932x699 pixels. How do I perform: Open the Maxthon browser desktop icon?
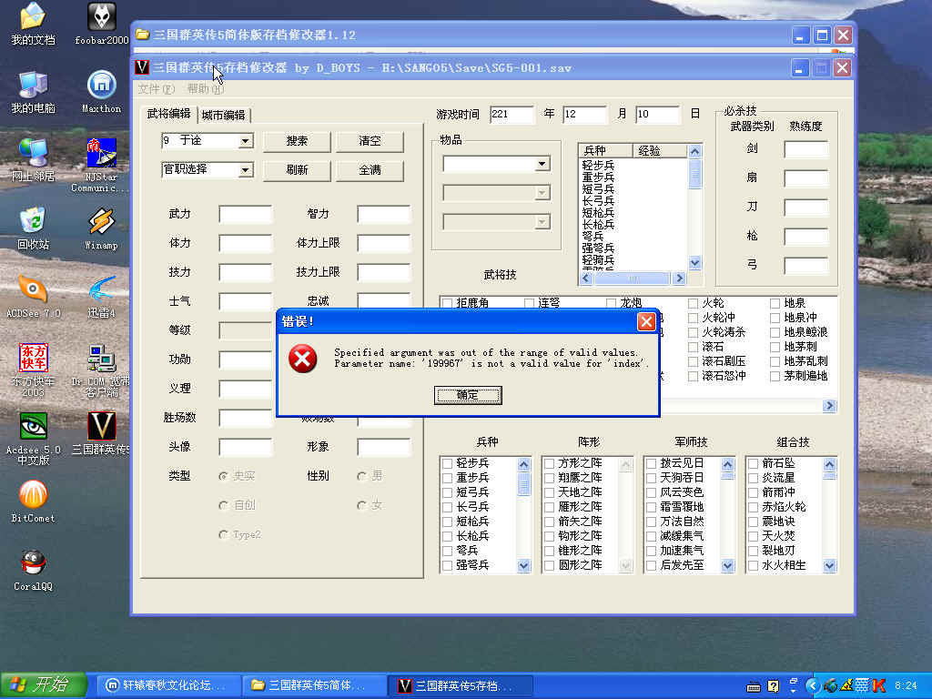(101, 86)
